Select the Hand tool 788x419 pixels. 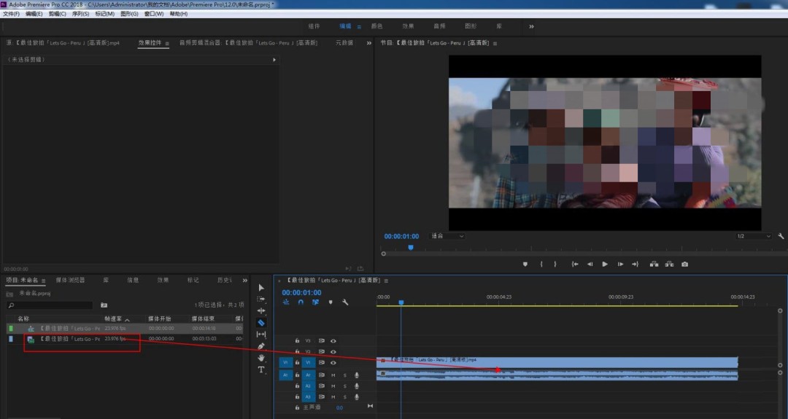(x=261, y=358)
